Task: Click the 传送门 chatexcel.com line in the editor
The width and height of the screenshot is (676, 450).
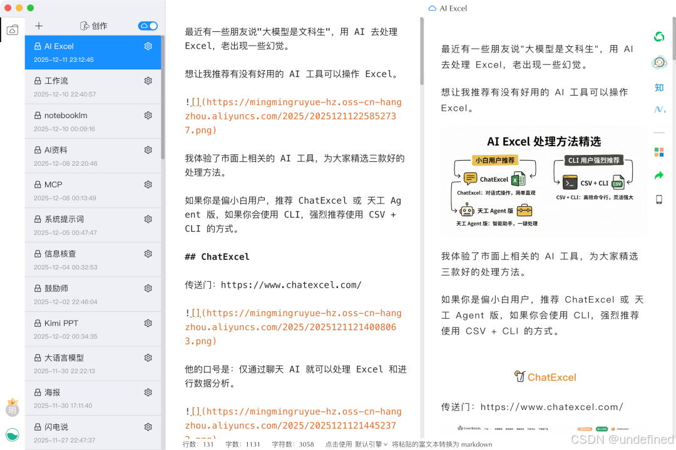Action: pyautogui.click(x=274, y=284)
